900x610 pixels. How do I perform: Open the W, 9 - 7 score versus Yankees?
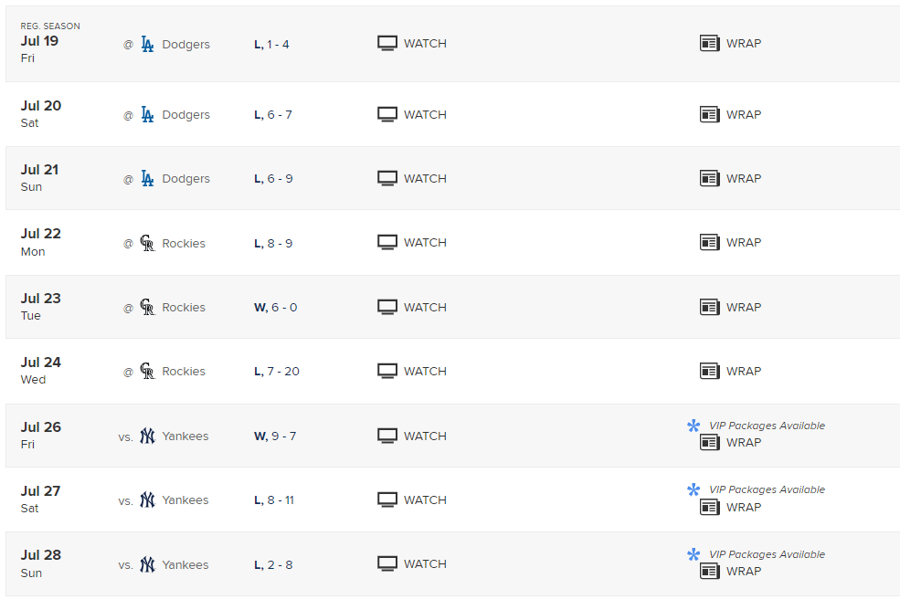275,436
